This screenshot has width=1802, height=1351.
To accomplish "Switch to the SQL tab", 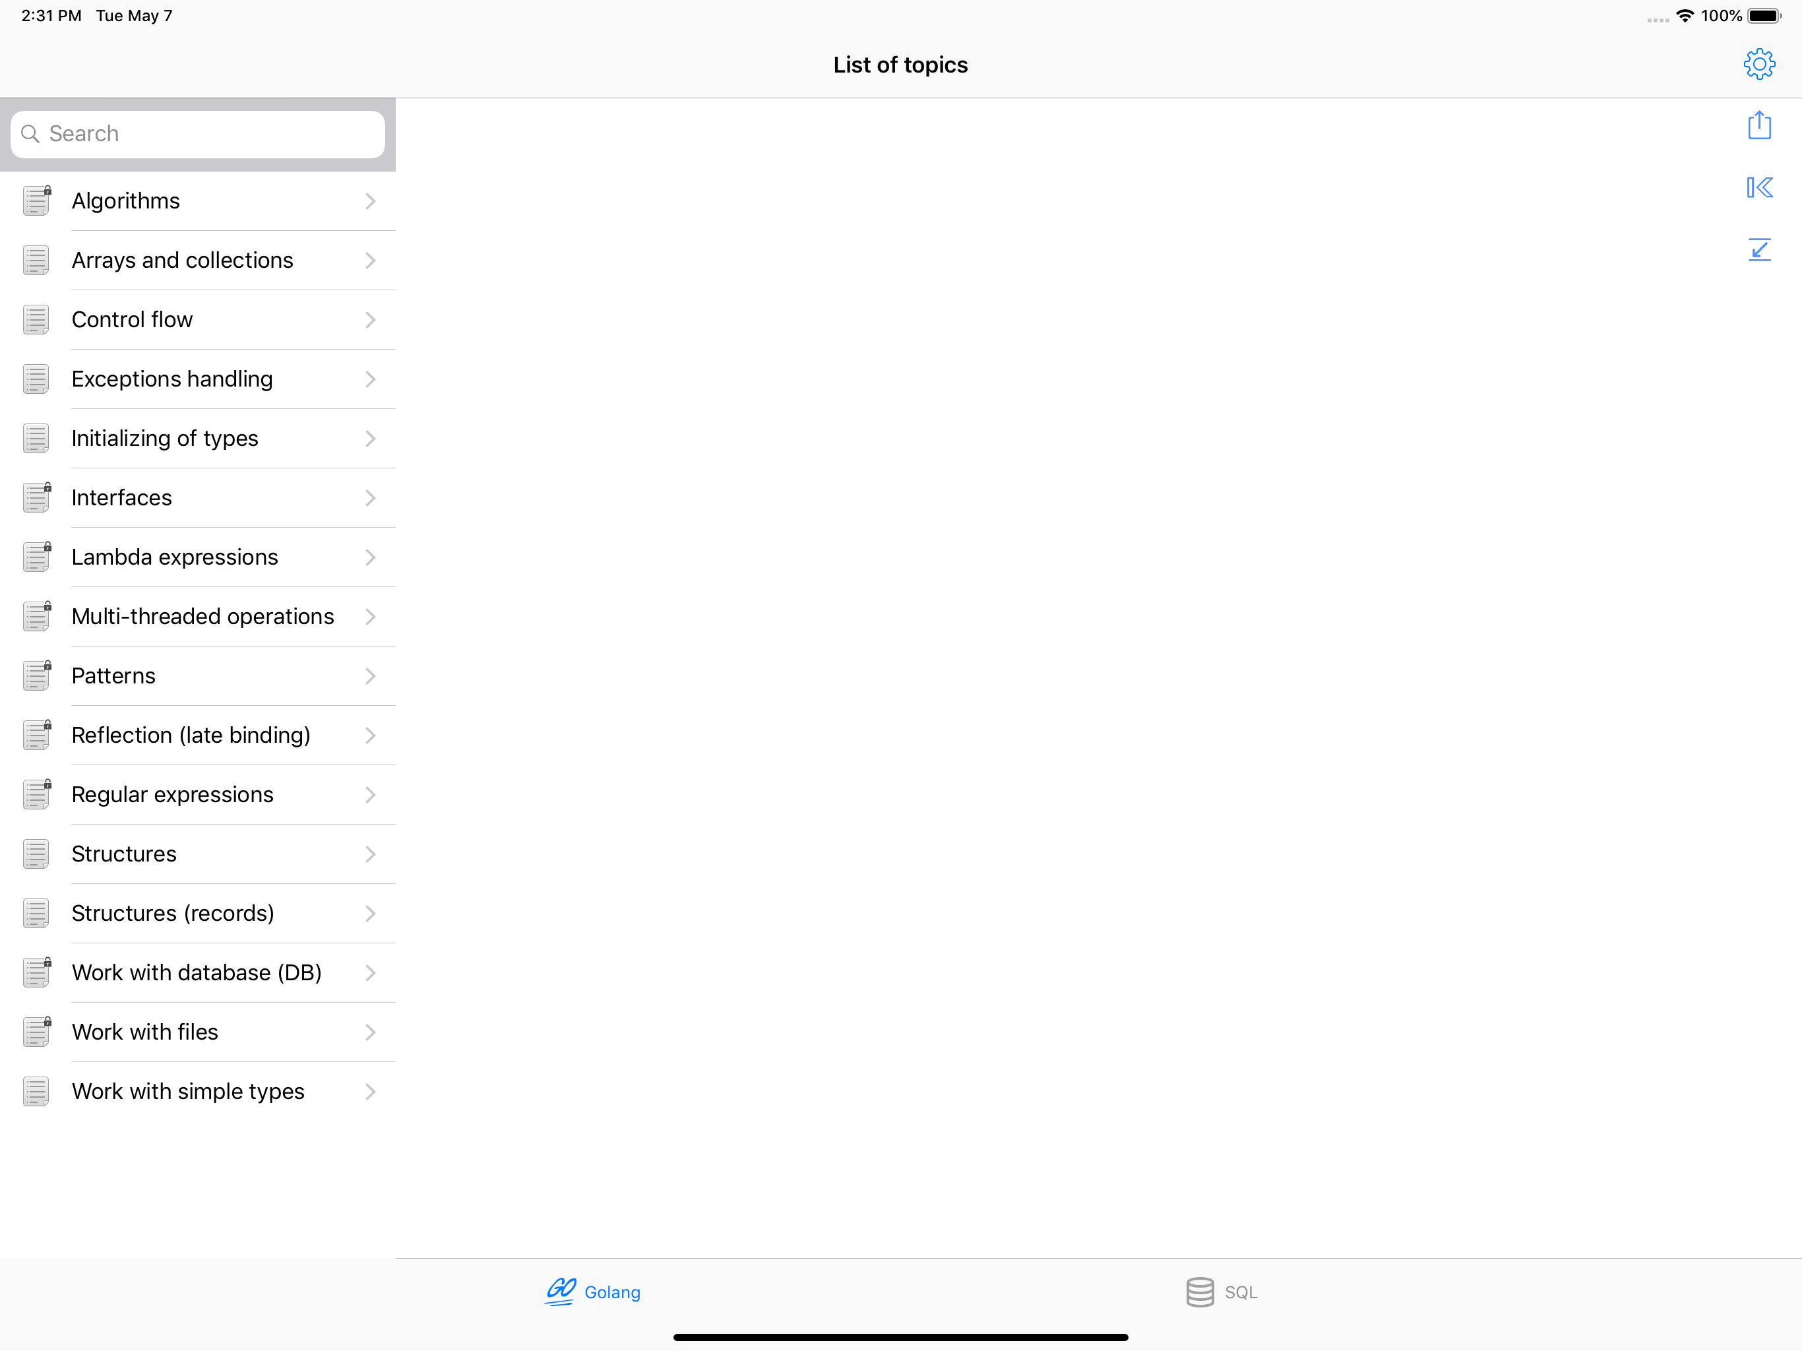I will [1221, 1292].
